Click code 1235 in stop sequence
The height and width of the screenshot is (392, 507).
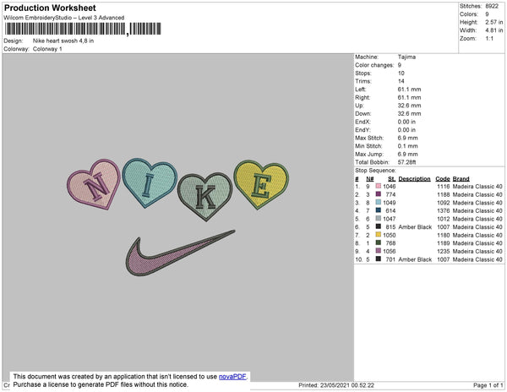coord(444,251)
